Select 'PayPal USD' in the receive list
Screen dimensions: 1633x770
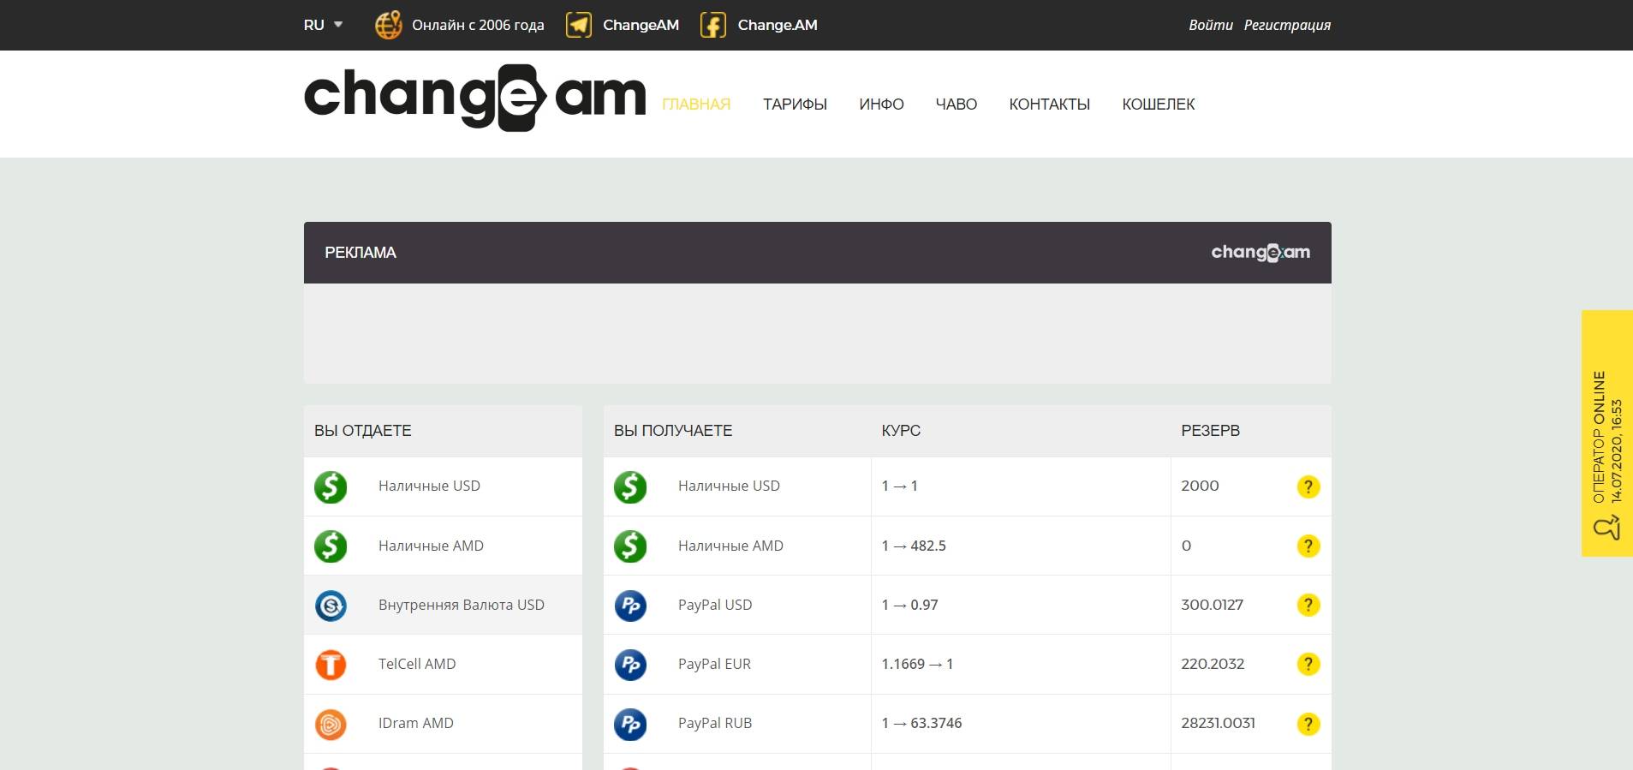click(x=715, y=605)
